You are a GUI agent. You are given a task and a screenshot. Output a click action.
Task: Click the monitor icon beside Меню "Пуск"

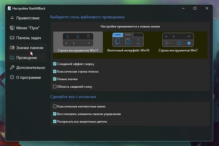12,28
